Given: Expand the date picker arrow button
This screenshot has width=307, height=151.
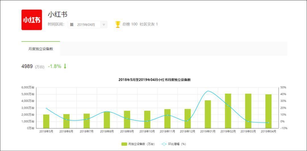Looking at the screenshot, I should (104, 25).
